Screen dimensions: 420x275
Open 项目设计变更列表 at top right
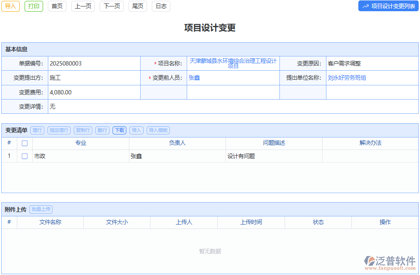[388, 6]
